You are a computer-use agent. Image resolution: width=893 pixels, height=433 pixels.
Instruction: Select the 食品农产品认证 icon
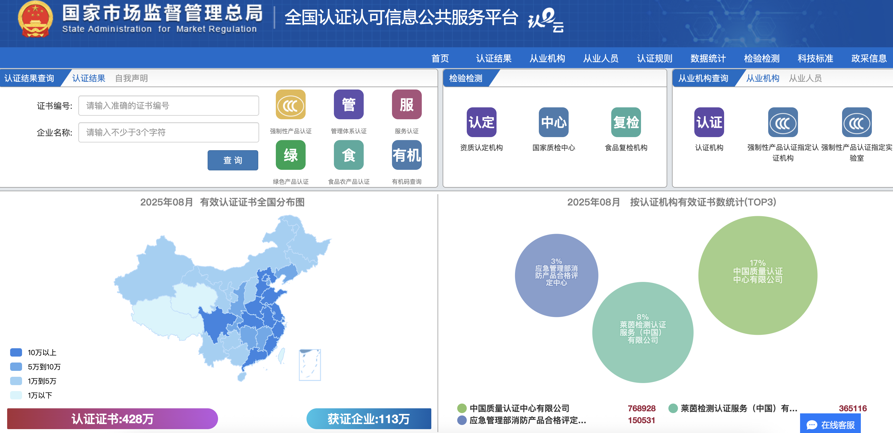349,156
